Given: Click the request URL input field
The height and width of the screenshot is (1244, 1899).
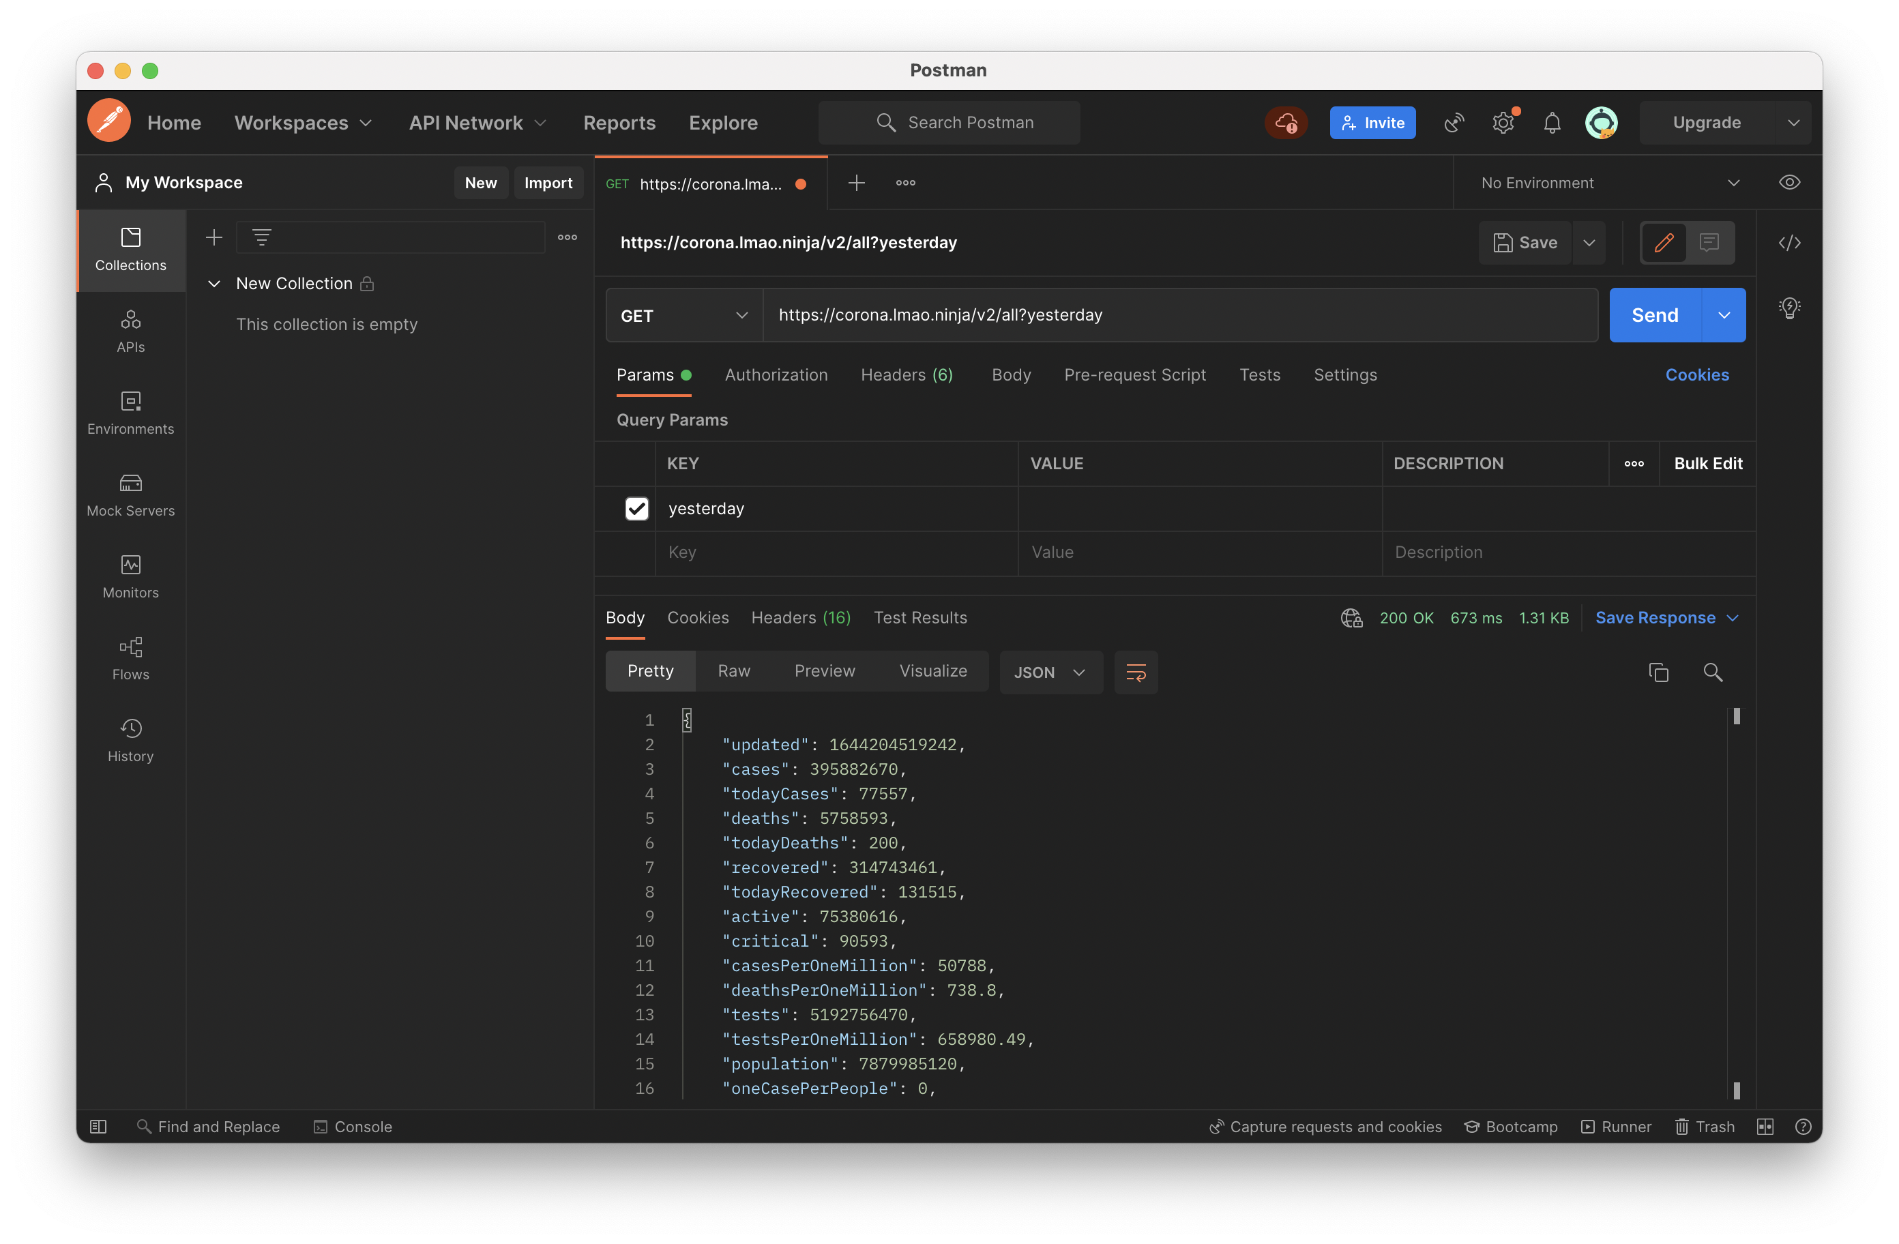Looking at the screenshot, I should click(1179, 315).
